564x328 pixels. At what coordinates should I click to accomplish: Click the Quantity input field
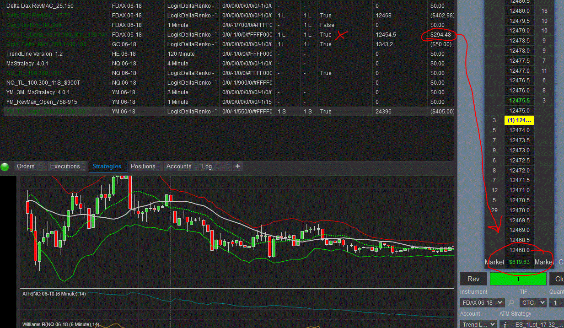pos(557,302)
